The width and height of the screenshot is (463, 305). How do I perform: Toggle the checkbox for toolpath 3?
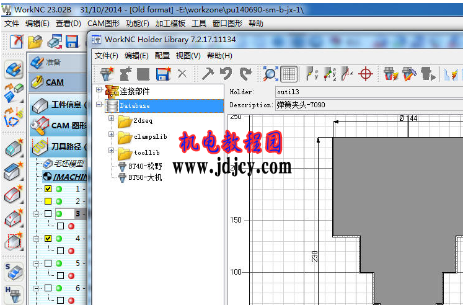(48, 213)
